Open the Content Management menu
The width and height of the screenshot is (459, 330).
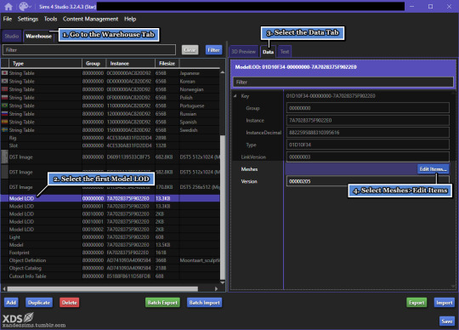click(x=90, y=19)
